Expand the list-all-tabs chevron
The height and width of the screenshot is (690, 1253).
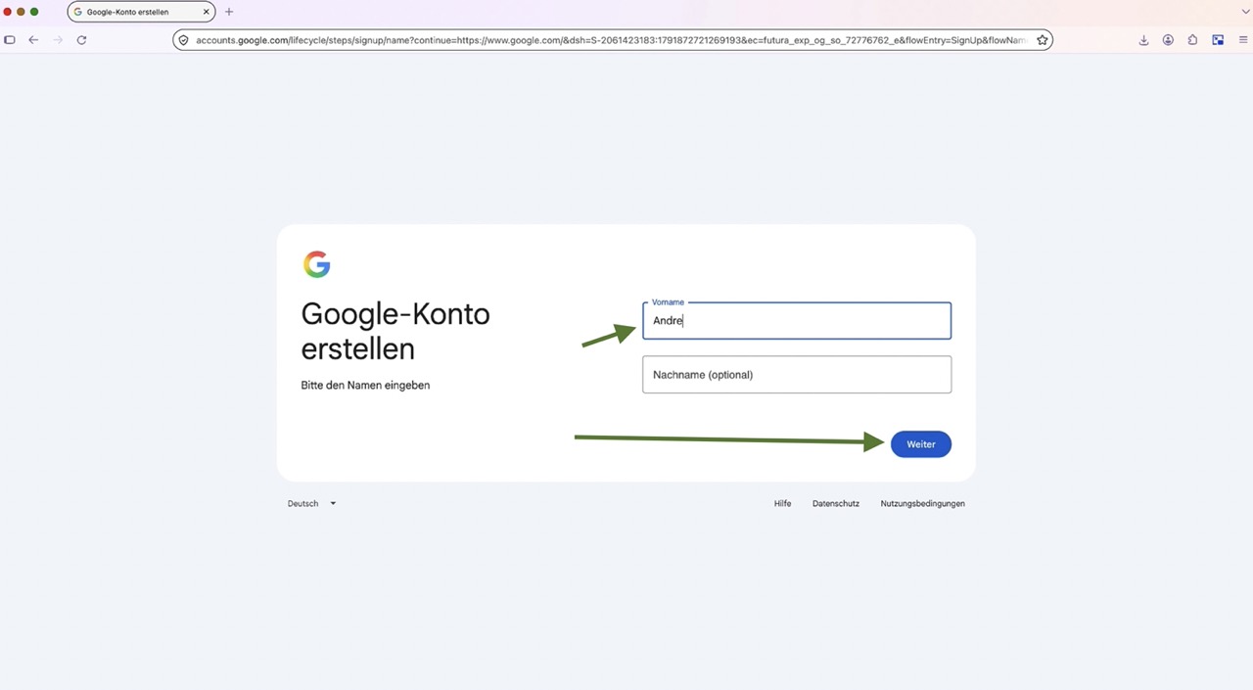(x=1244, y=12)
